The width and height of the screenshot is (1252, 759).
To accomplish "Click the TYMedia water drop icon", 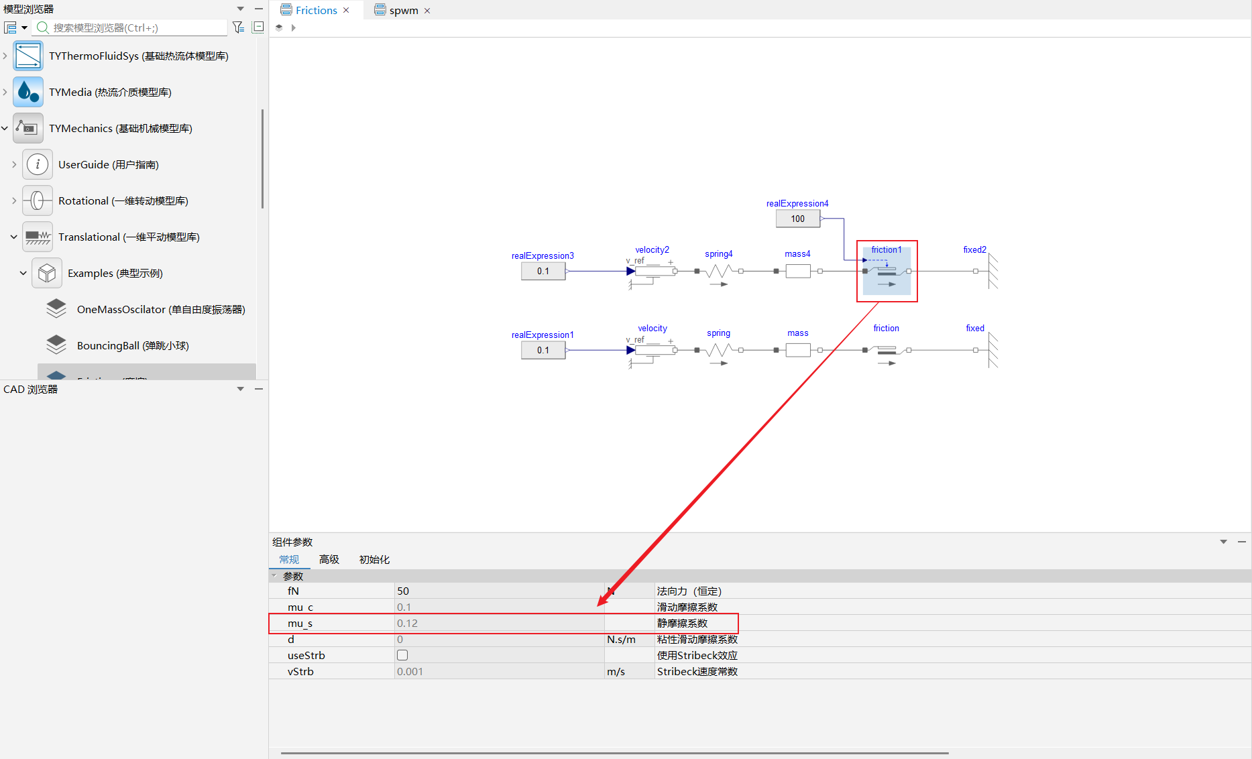I will click(28, 92).
